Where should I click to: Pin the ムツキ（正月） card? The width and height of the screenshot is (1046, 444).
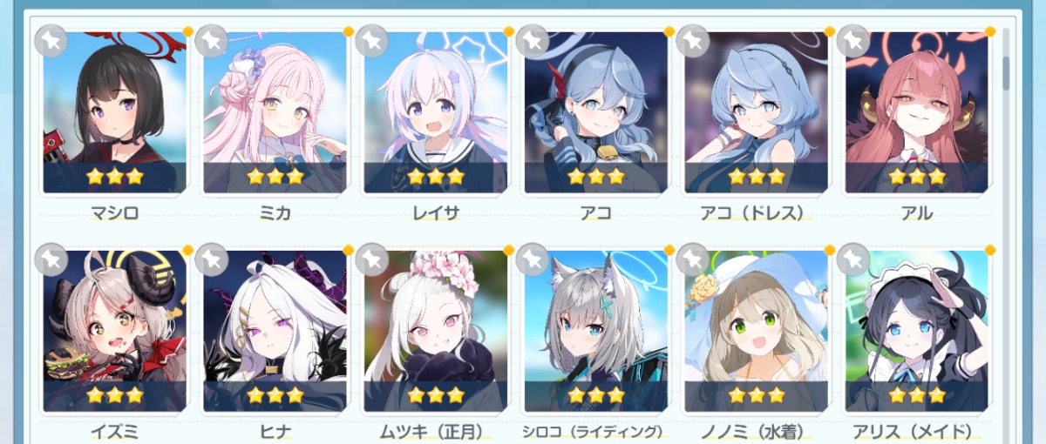point(371,259)
